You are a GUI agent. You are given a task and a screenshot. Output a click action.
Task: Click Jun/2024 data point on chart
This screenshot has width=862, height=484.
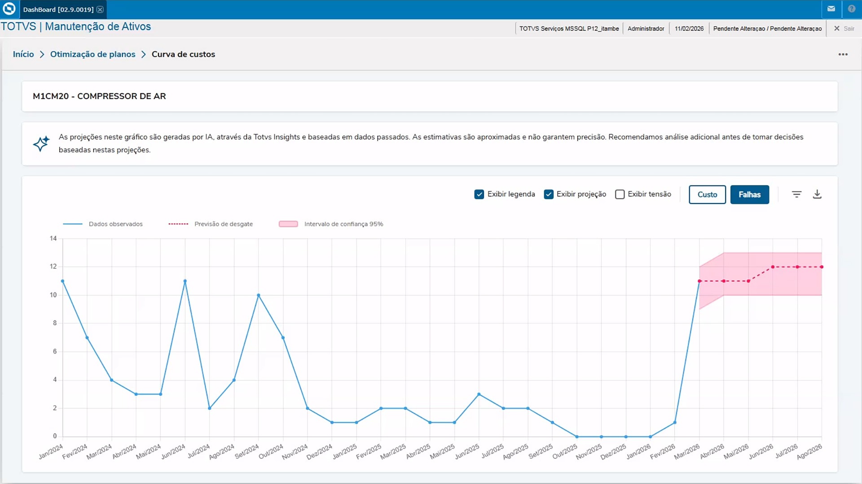(185, 281)
